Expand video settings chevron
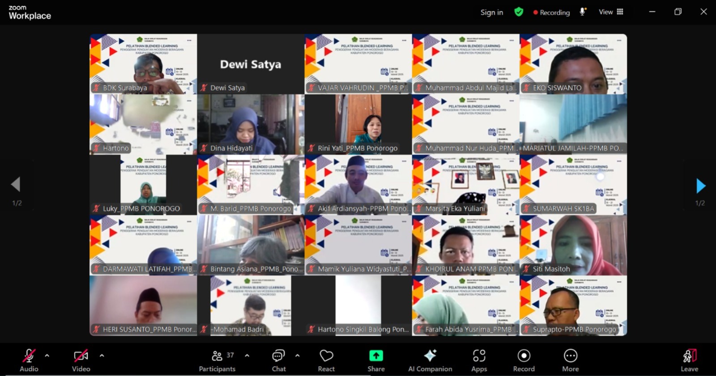The image size is (716, 376). pos(102,356)
